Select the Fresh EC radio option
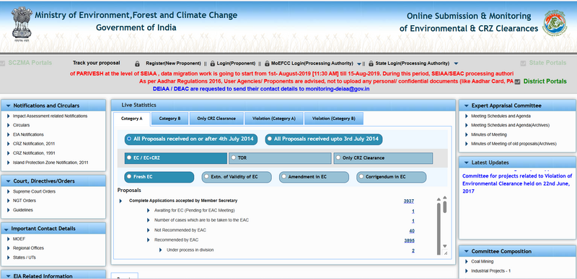 click(x=129, y=177)
